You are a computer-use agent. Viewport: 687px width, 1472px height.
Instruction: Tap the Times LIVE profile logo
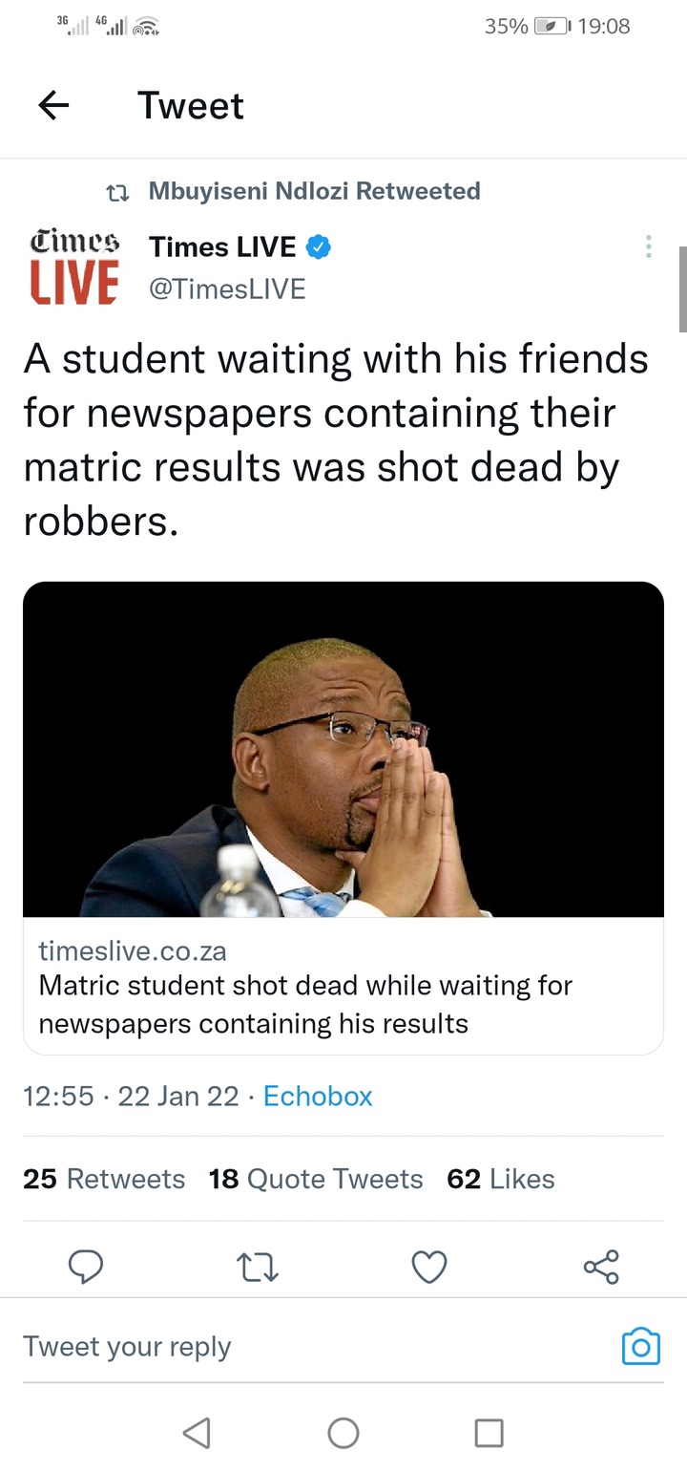tap(75, 267)
